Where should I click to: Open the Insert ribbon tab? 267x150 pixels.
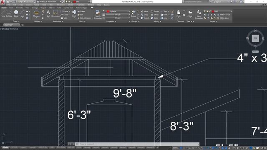[11, 7]
